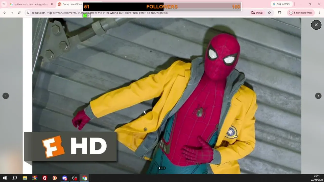This screenshot has width=324, height=182.
Task: Open the Chrome three-dot menu
Action: click(x=319, y=13)
